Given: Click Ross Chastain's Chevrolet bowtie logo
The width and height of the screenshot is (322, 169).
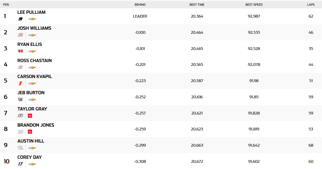Looking at the screenshot, I should [32, 67].
